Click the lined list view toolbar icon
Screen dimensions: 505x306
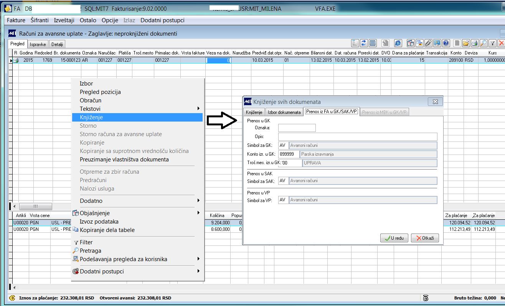click(x=373, y=43)
